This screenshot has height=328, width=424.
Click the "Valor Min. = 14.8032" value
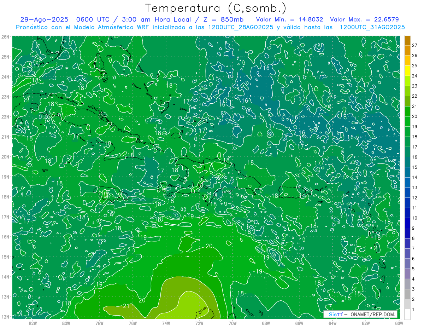tap(290, 19)
